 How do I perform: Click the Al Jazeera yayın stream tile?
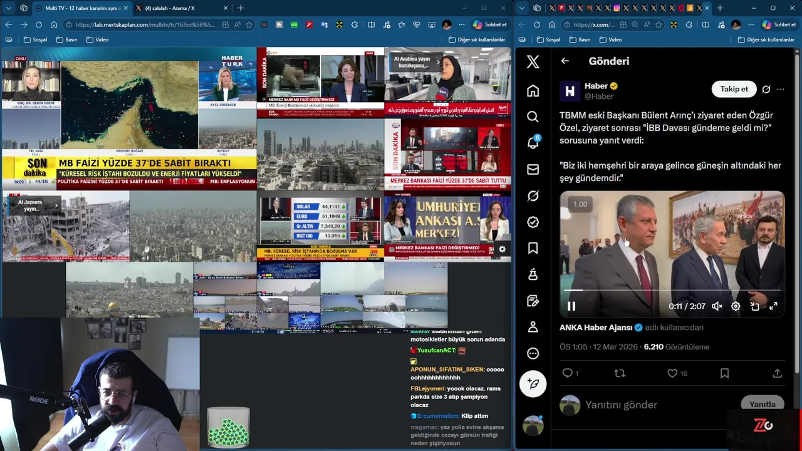[x=66, y=225]
